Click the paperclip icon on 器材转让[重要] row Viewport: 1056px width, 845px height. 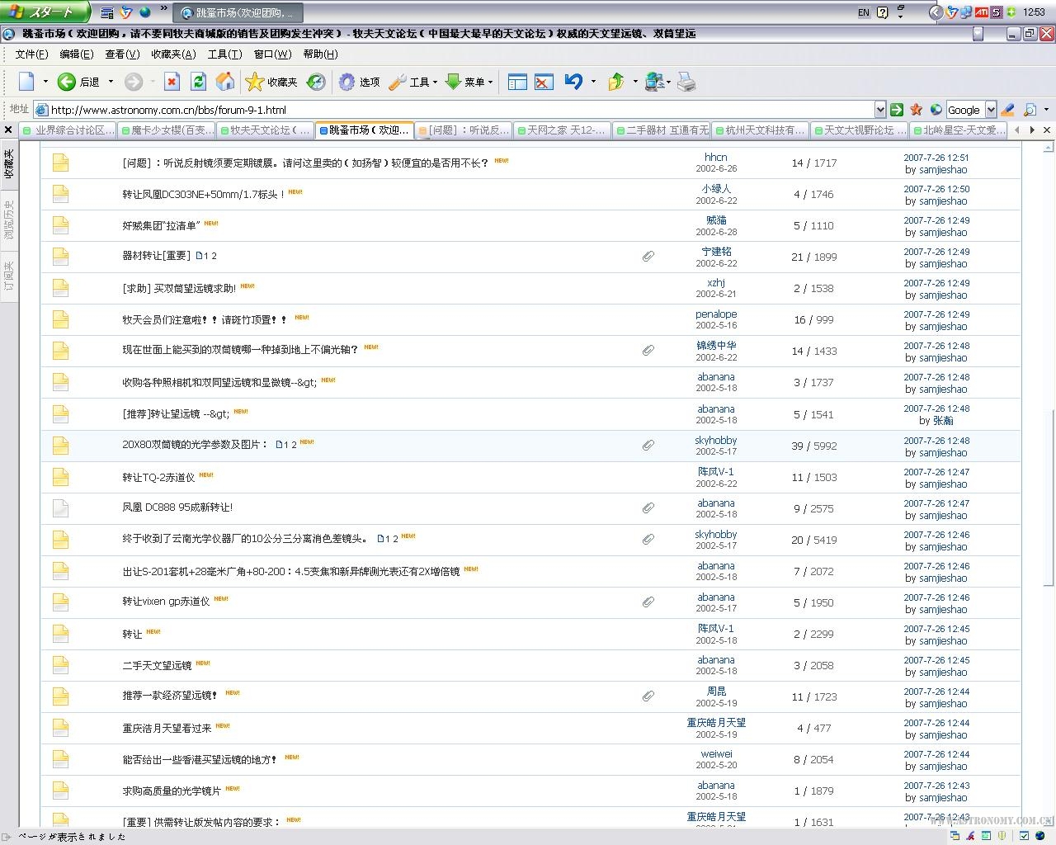point(648,257)
